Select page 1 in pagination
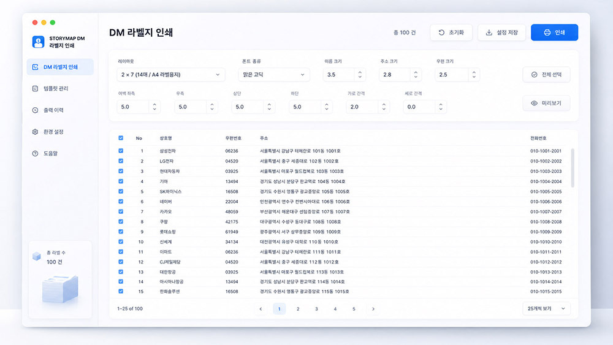Image resolution: width=613 pixels, height=345 pixels. [x=279, y=309]
